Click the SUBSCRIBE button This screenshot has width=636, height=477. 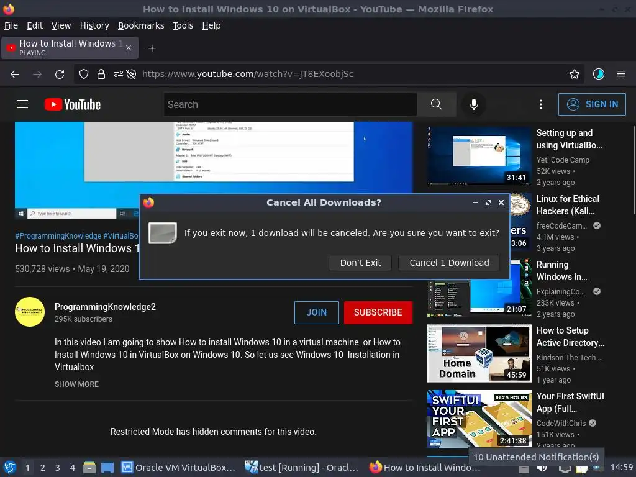coord(378,312)
